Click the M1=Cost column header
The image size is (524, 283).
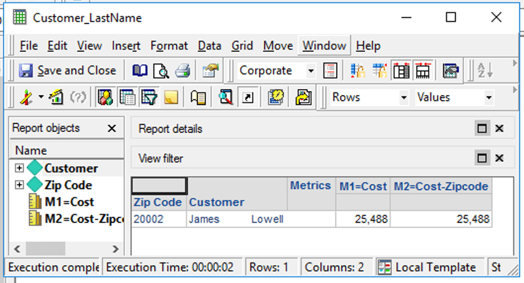click(x=362, y=186)
